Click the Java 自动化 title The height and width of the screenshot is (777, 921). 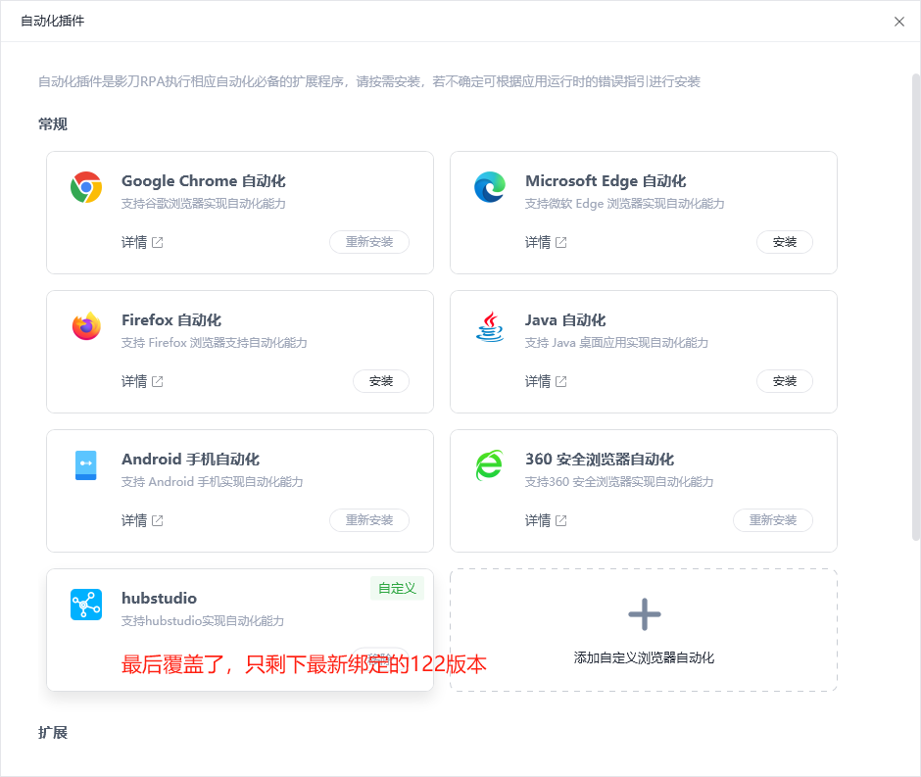[565, 320]
